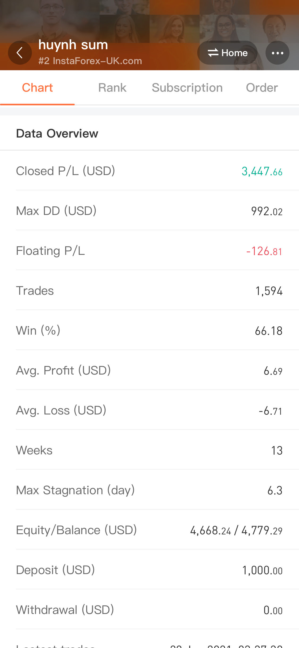
Task: Open the Subscription tab
Action: click(x=187, y=88)
